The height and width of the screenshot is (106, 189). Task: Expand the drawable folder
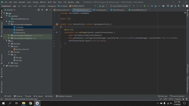point(9,44)
